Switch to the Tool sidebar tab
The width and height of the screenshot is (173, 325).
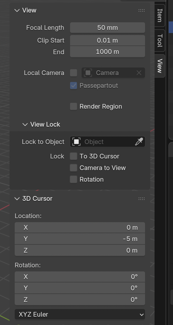click(x=160, y=41)
